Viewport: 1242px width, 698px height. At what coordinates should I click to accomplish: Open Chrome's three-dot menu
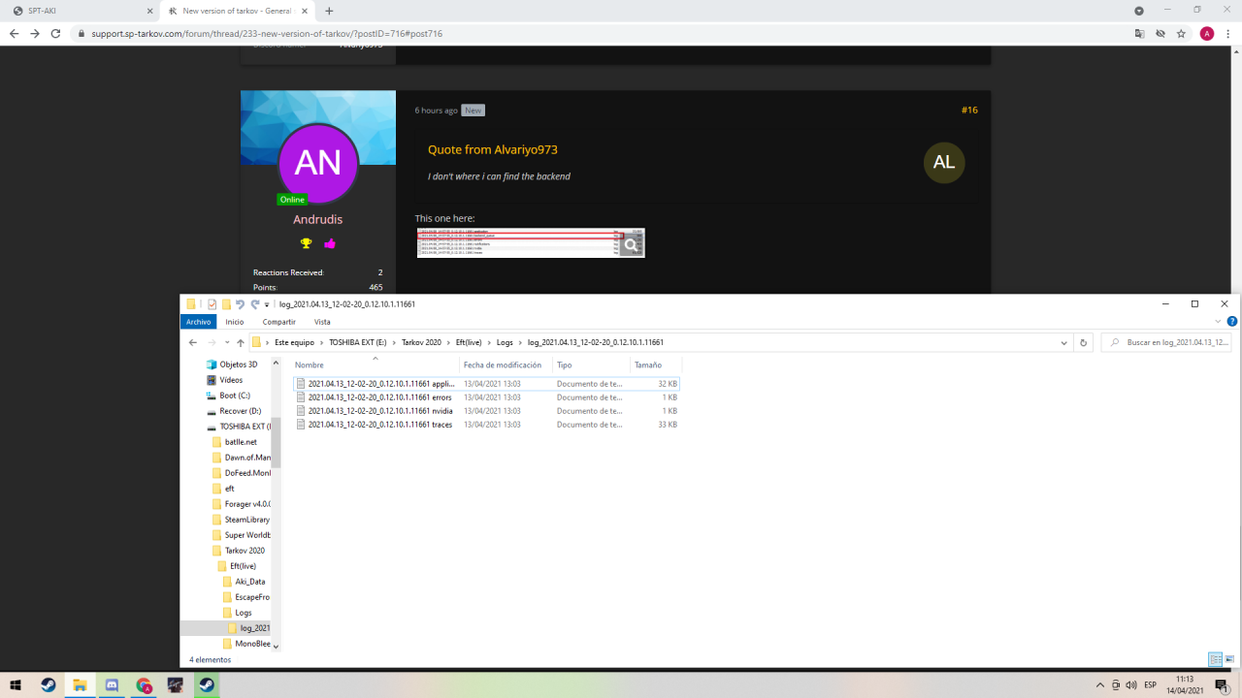click(1227, 33)
